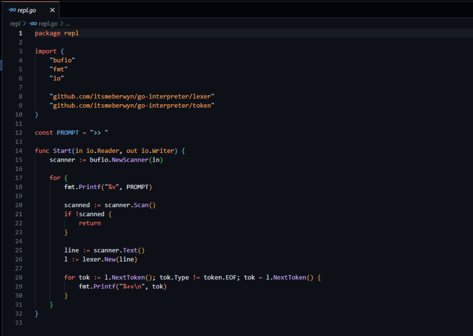Image resolution: width=473 pixels, height=336 pixels.
Task: Click the Go icon in the breadcrumb bar
Action: (x=33, y=23)
